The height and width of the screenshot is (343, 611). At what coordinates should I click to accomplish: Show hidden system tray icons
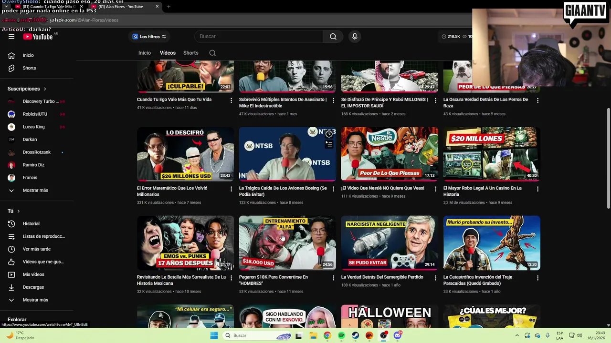[x=517, y=335]
